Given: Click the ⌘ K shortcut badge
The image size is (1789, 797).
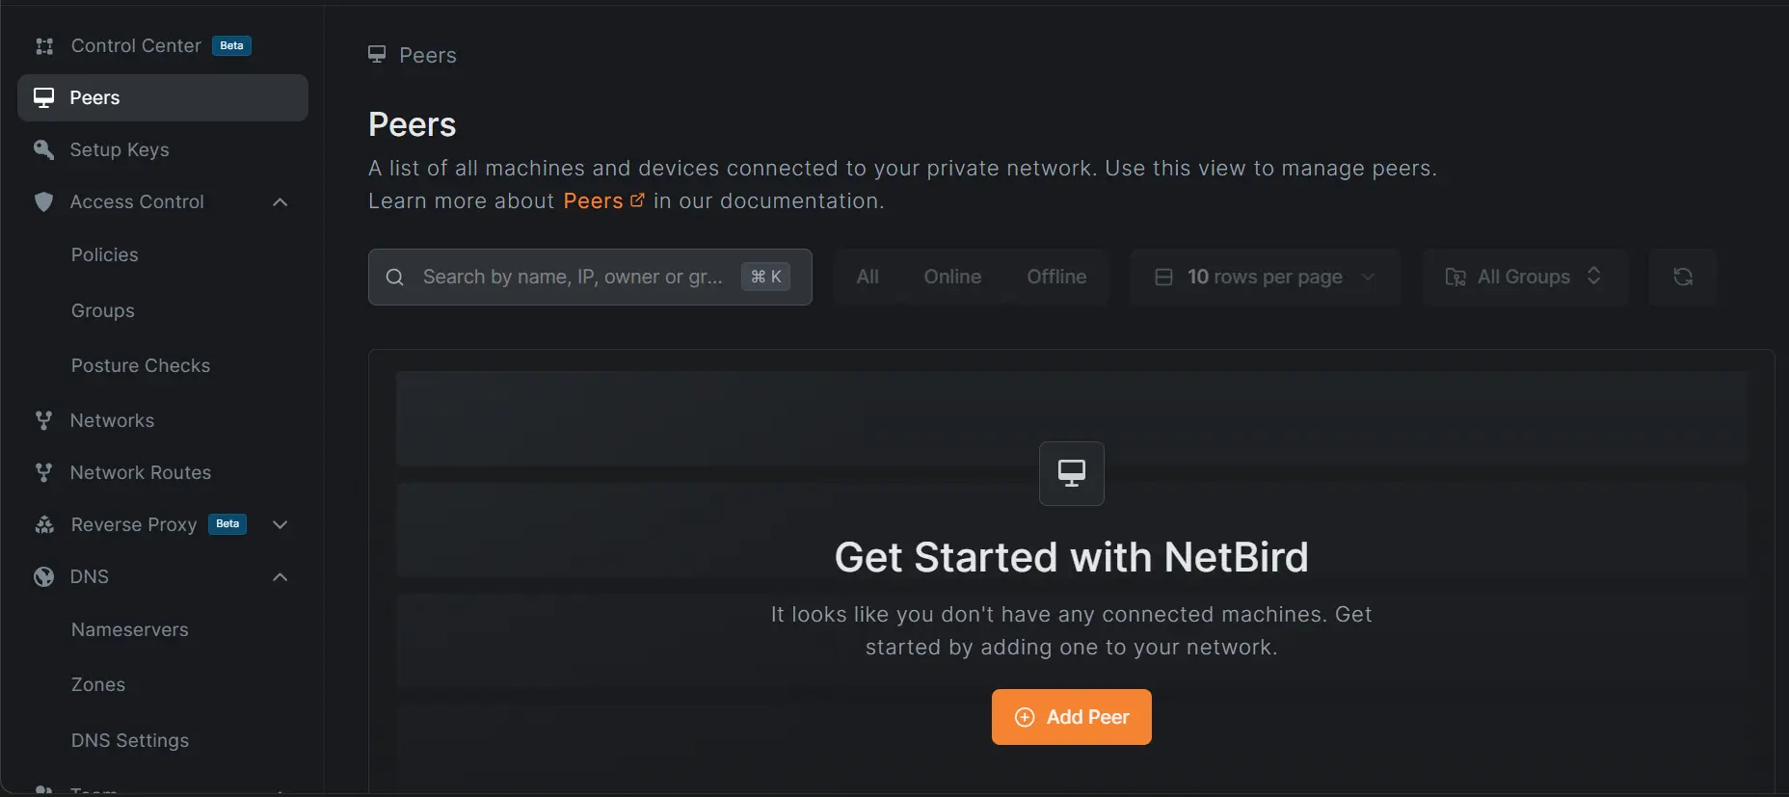Looking at the screenshot, I should pos(765,277).
